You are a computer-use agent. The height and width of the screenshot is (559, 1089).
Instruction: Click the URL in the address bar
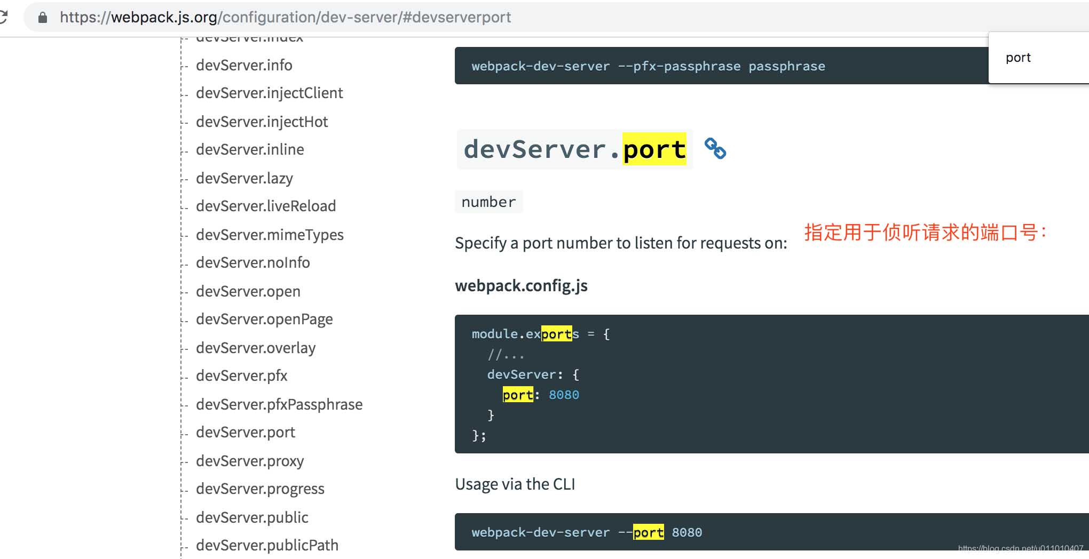click(285, 17)
